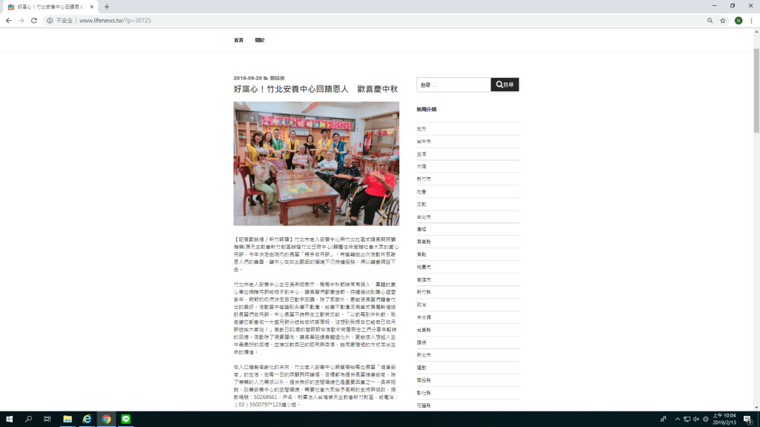Open the 政治 news category
Viewport: 760px width, 427px height.
pos(422,305)
